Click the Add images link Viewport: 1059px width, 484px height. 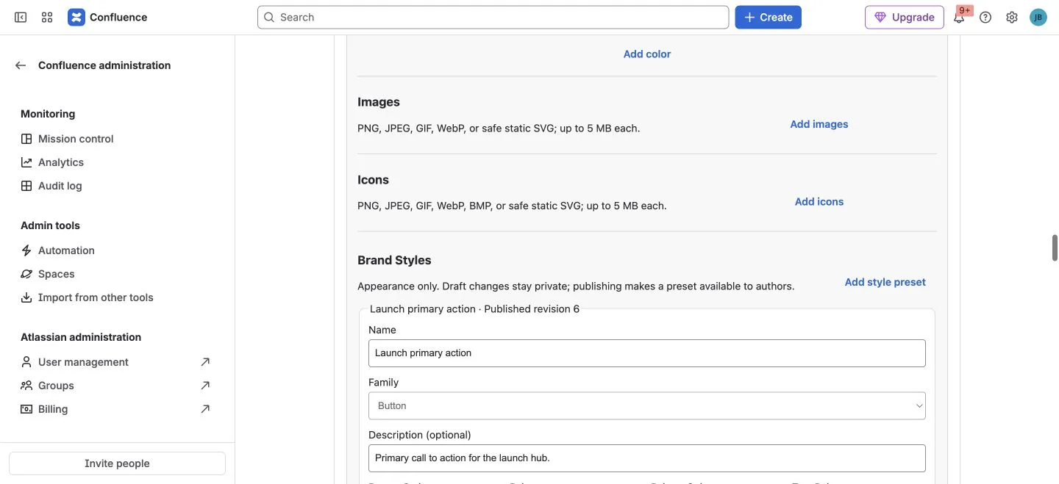tap(819, 124)
